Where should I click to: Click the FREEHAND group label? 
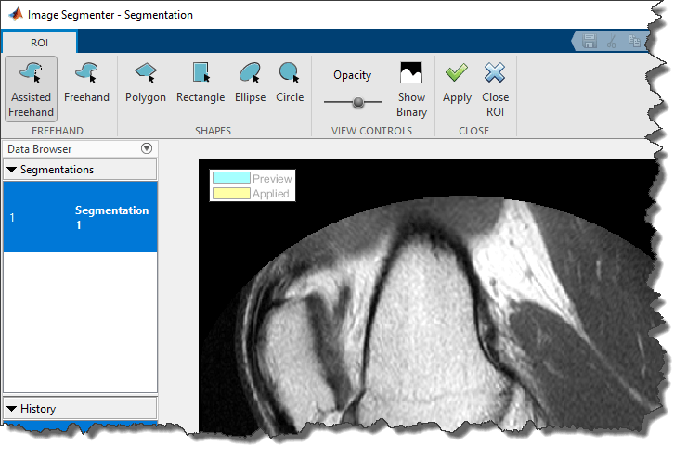(58, 131)
